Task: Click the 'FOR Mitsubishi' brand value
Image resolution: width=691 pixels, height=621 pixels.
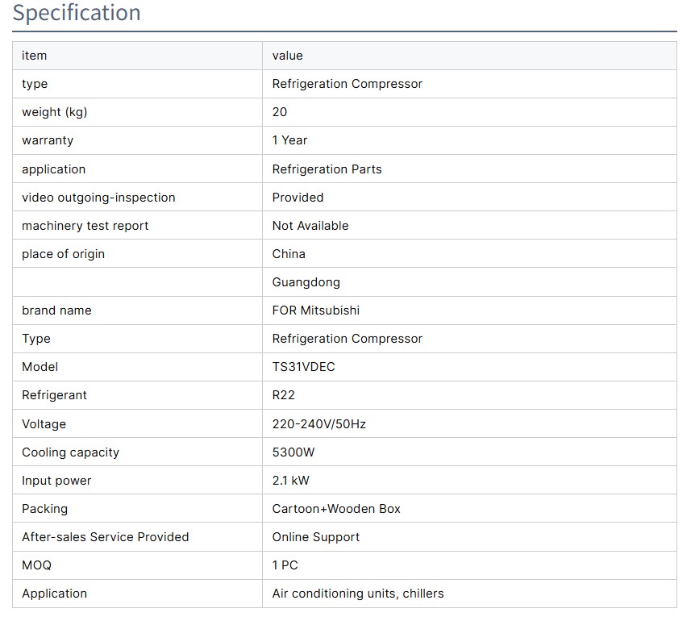Action: click(315, 310)
